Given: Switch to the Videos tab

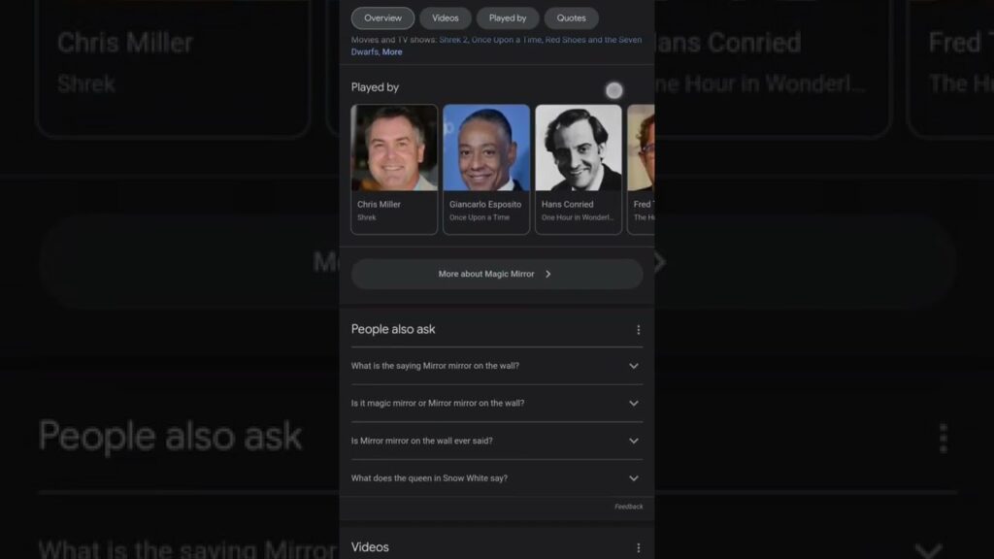Looking at the screenshot, I should (445, 18).
